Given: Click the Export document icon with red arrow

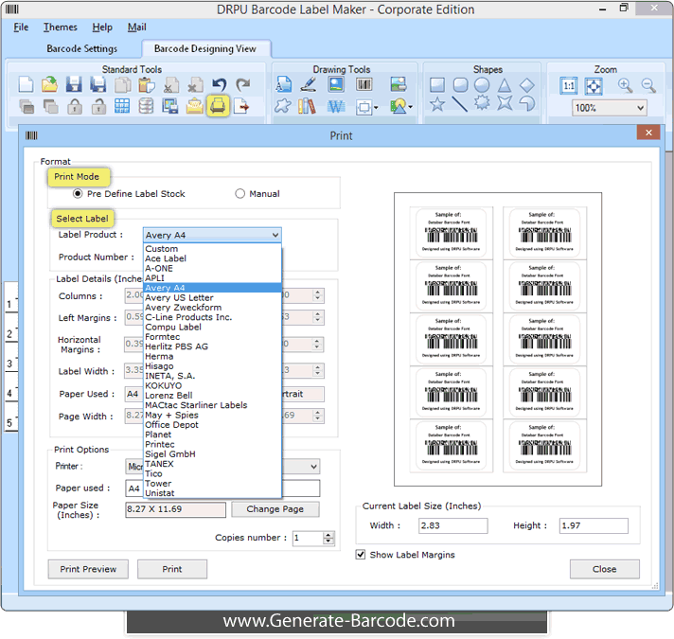Looking at the screenshot, I should (x=242, y=106).
